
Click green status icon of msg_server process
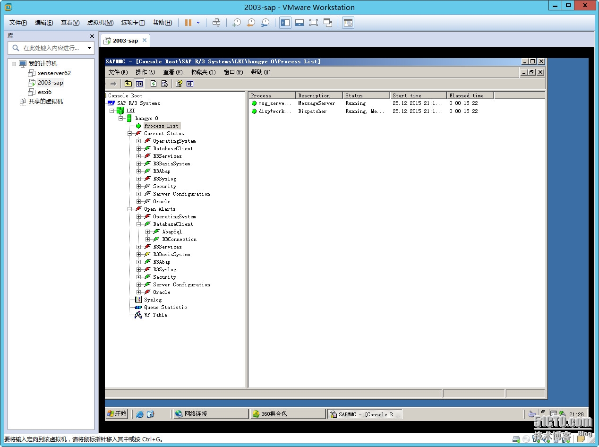254,103
